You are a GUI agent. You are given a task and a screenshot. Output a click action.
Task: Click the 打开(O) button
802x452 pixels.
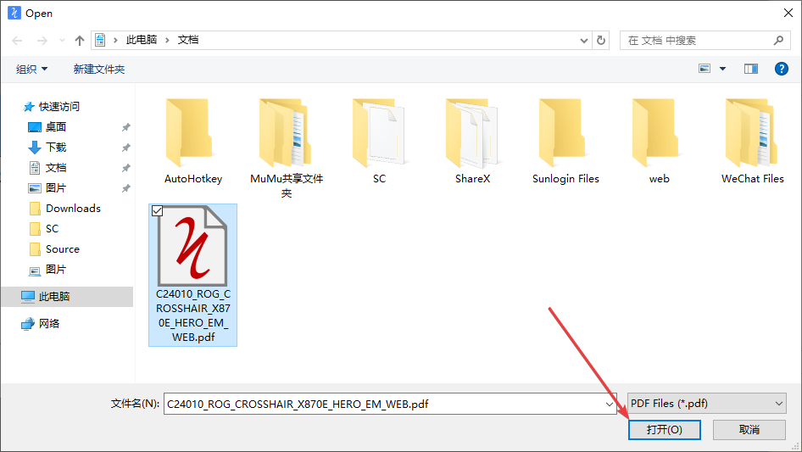coord(665,429)
